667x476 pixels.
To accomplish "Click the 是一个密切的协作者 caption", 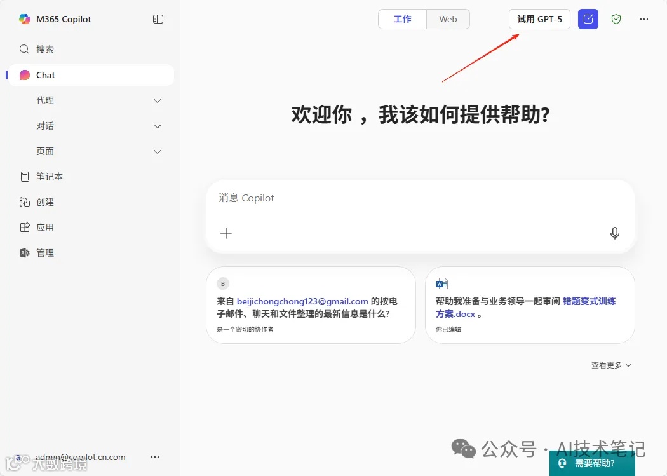I will [x=245, y=329].
